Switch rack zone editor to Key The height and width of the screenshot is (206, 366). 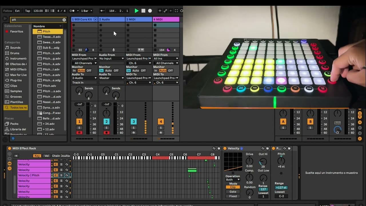pyautogui.click(x=37, y=156)
